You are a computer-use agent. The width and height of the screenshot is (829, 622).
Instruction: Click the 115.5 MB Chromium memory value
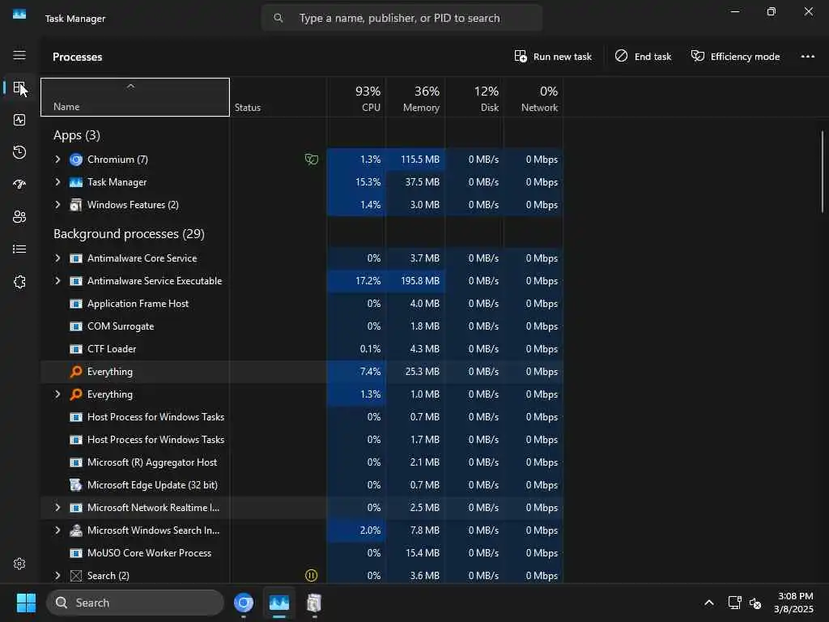coord(420,160)
